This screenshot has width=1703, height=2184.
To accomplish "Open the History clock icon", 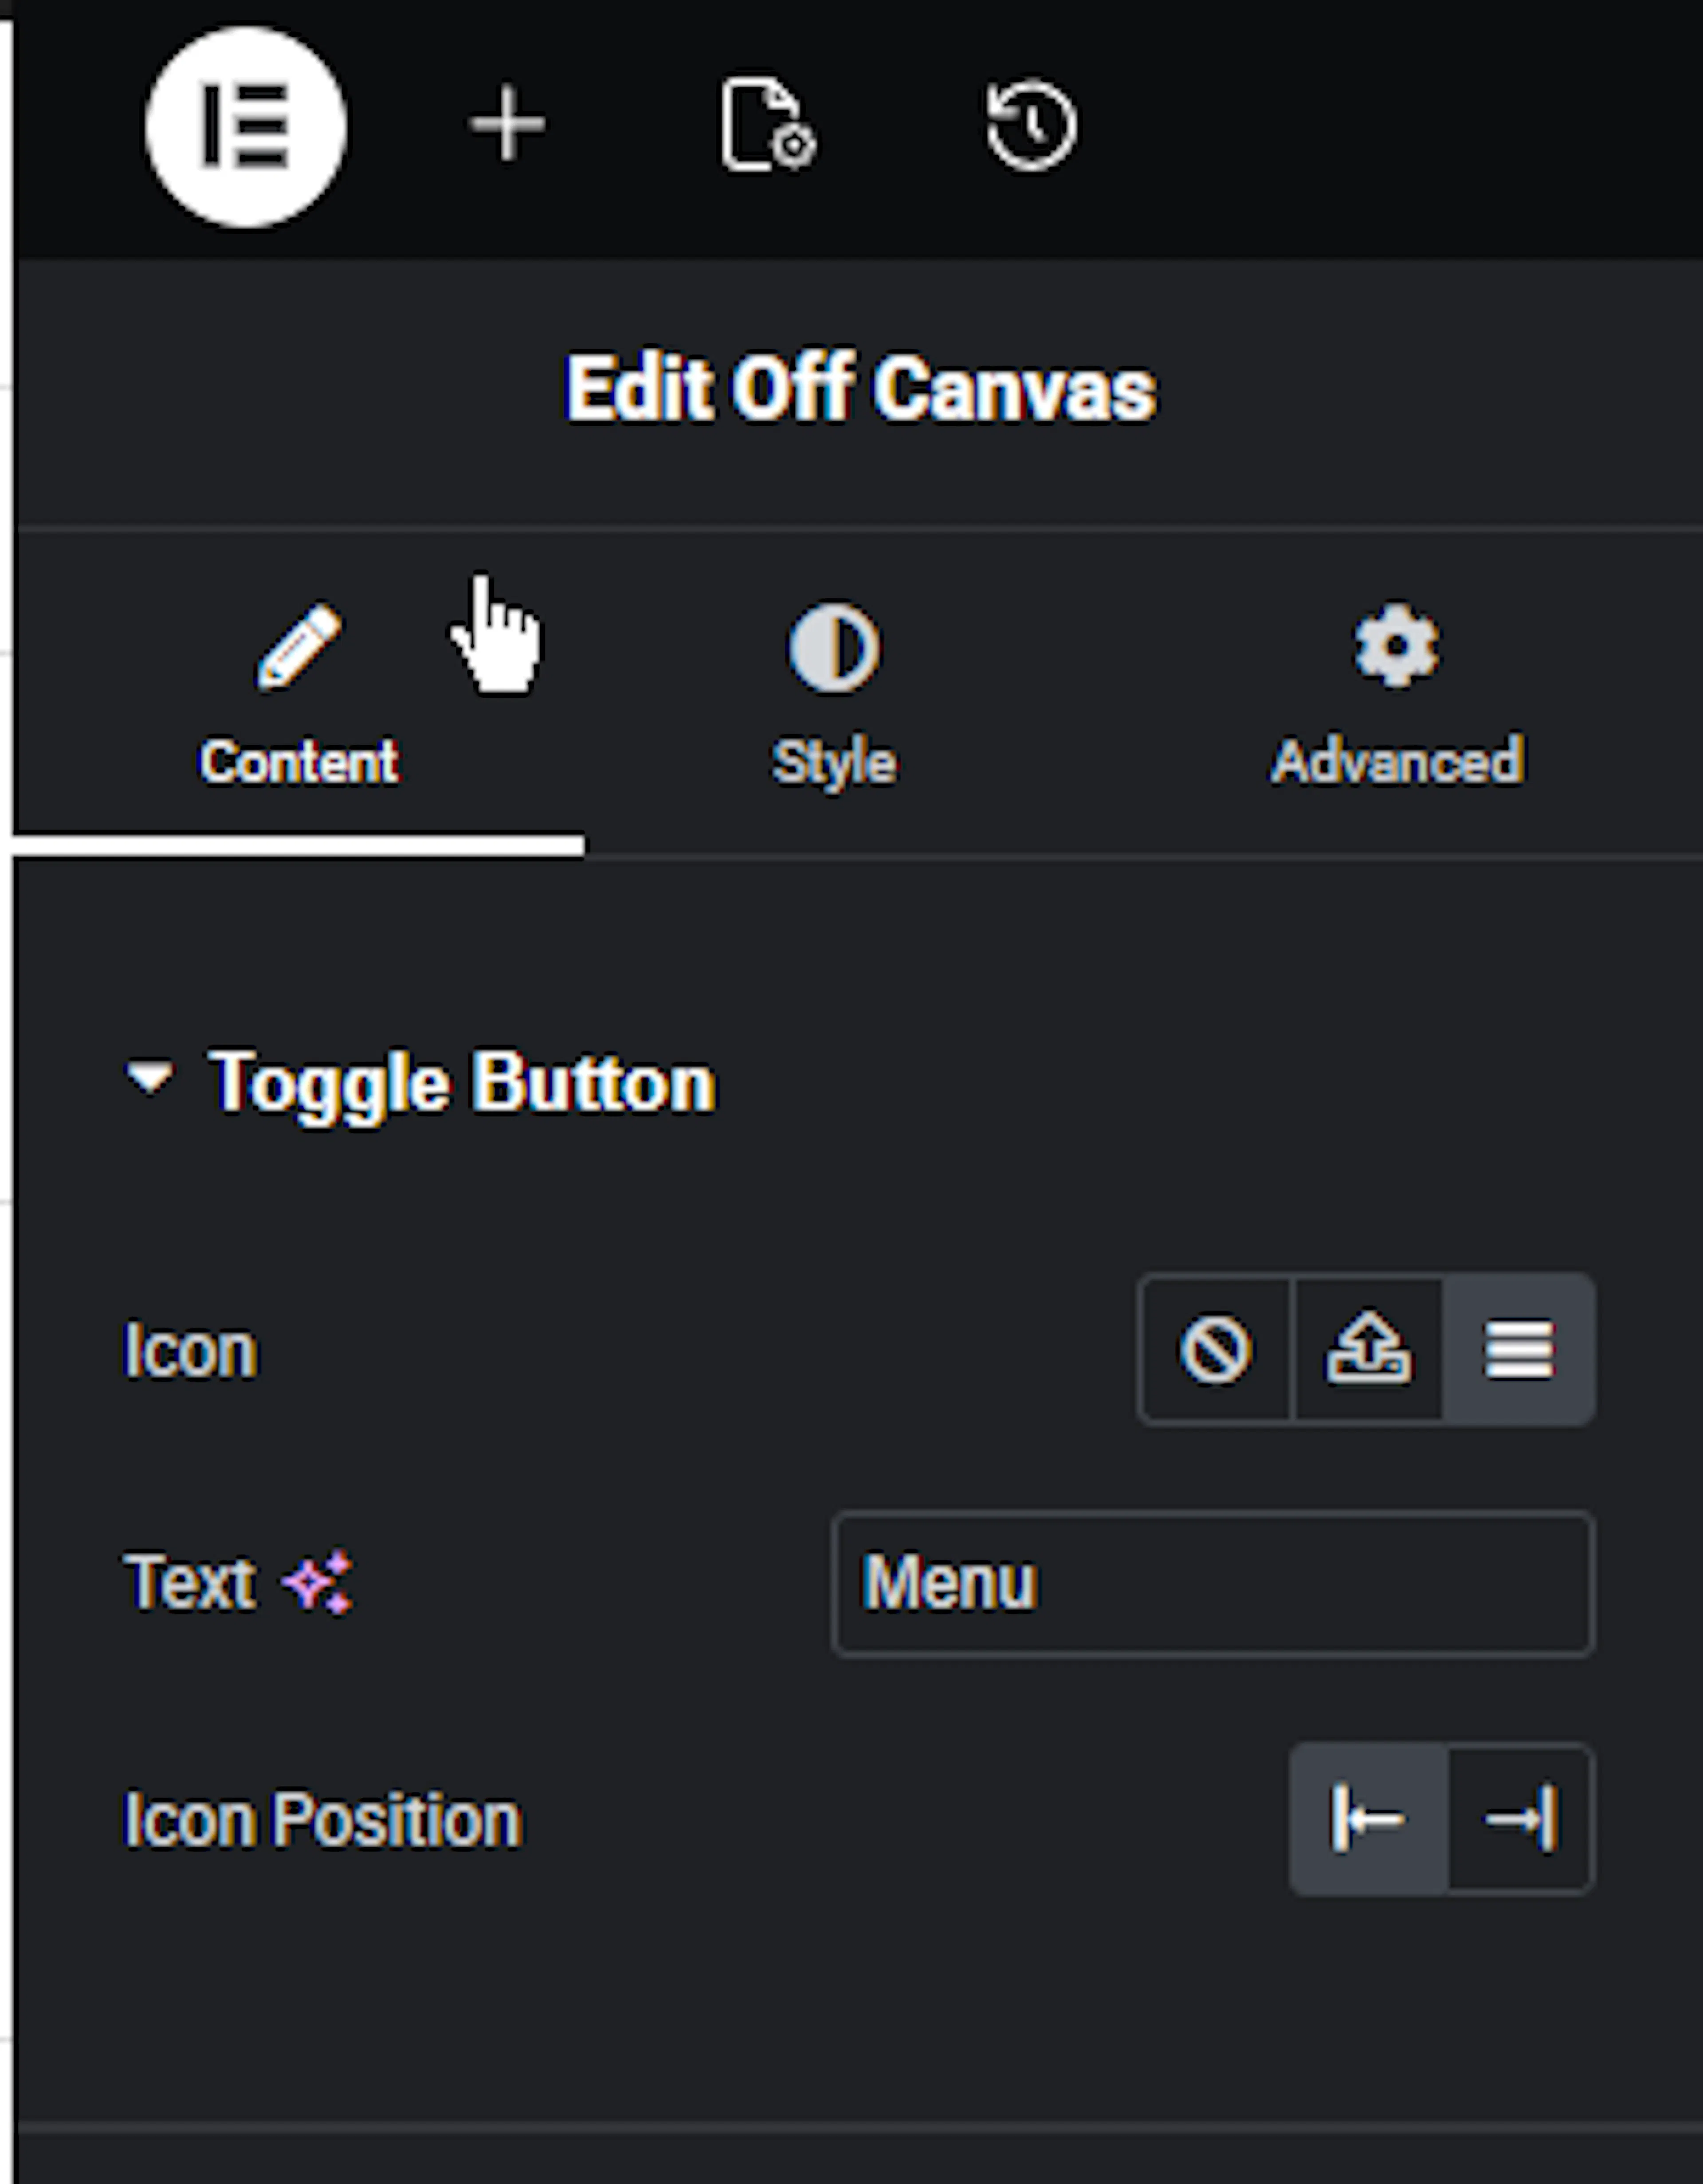I will click(1031, 125).
